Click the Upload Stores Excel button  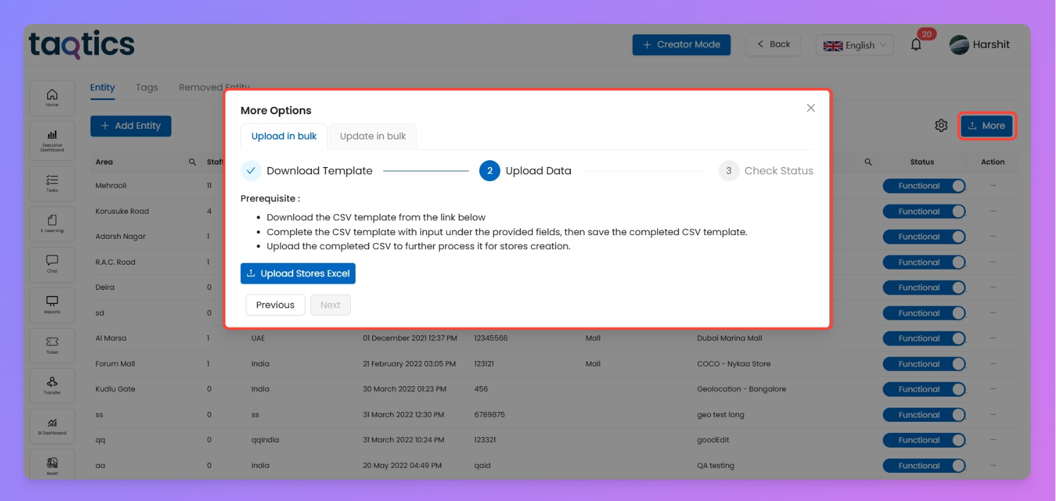pyautogui.click(x=298, y=274)
